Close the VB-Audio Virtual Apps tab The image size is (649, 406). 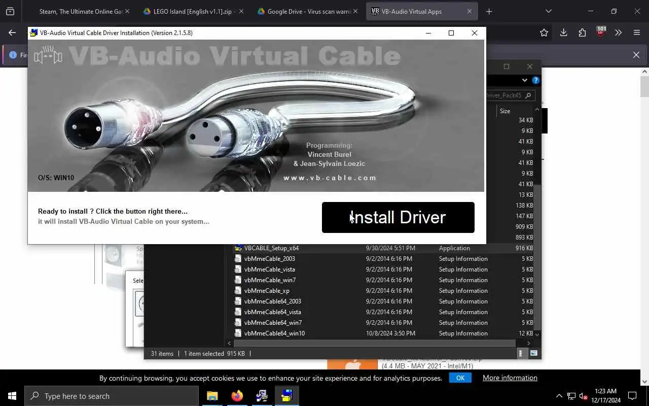(469, 11)
